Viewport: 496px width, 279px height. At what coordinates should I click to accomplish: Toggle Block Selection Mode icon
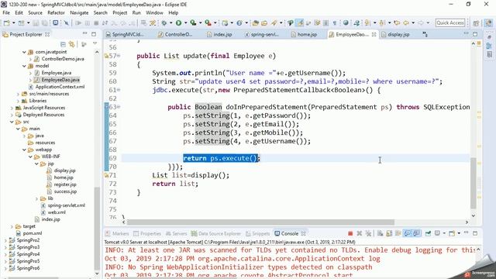click(325, 22)
